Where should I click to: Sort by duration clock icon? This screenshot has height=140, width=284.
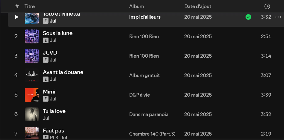point(267,6)
